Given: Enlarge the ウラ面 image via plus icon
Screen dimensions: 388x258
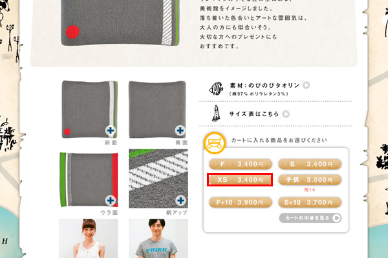Looking at the screenshot, I should (111, 200).
